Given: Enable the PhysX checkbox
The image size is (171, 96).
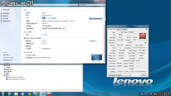Looking at the screenshot, I should pos(130,71).
